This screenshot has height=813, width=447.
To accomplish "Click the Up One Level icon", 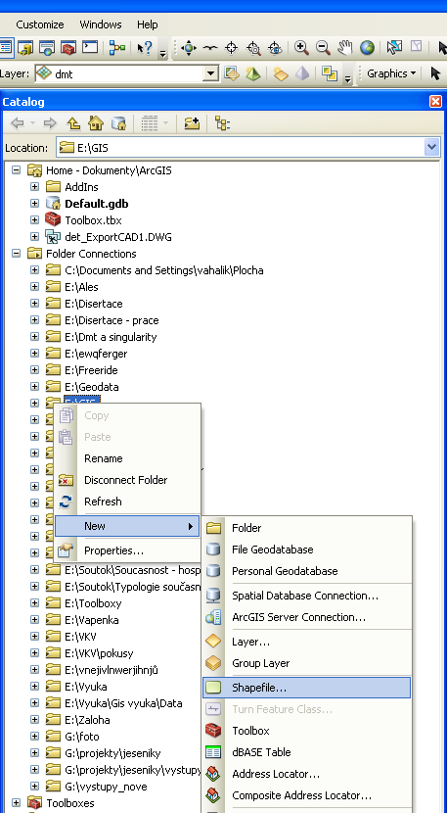I will [73, 122].
